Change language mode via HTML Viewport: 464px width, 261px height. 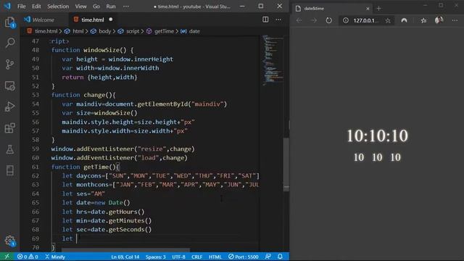point(215,257)
